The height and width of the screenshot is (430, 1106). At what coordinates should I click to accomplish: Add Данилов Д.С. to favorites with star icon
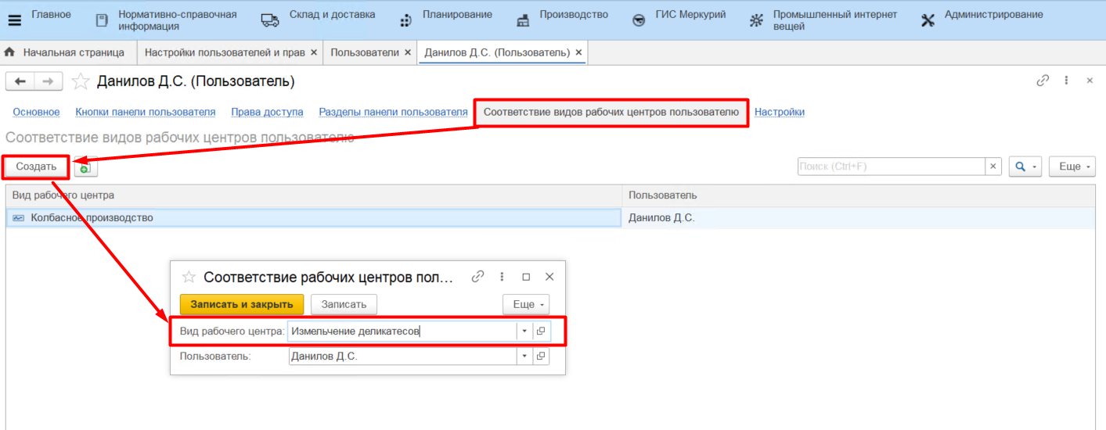point(80,81)
